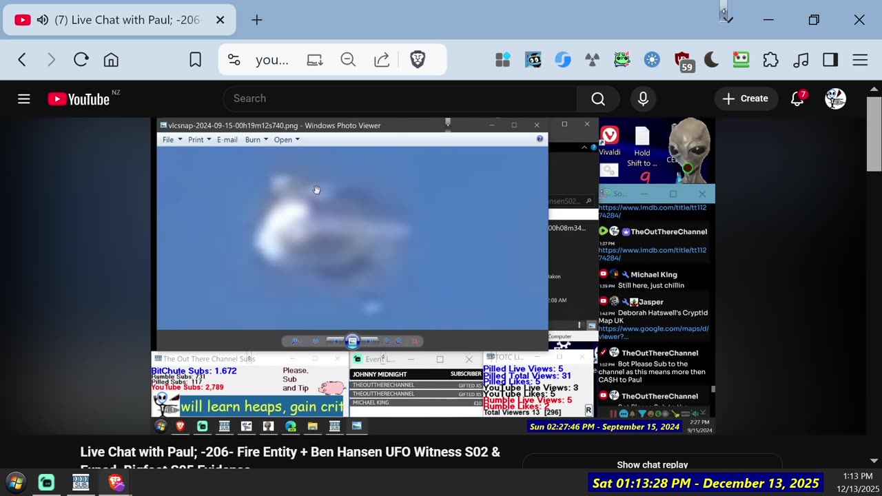Open the blue sun brightness extension
This screenshot has width=882, height=496.
pyautogui.click(x=652, y=60)
